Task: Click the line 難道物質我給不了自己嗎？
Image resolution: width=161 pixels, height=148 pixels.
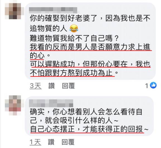Action: tap(74, 38)
